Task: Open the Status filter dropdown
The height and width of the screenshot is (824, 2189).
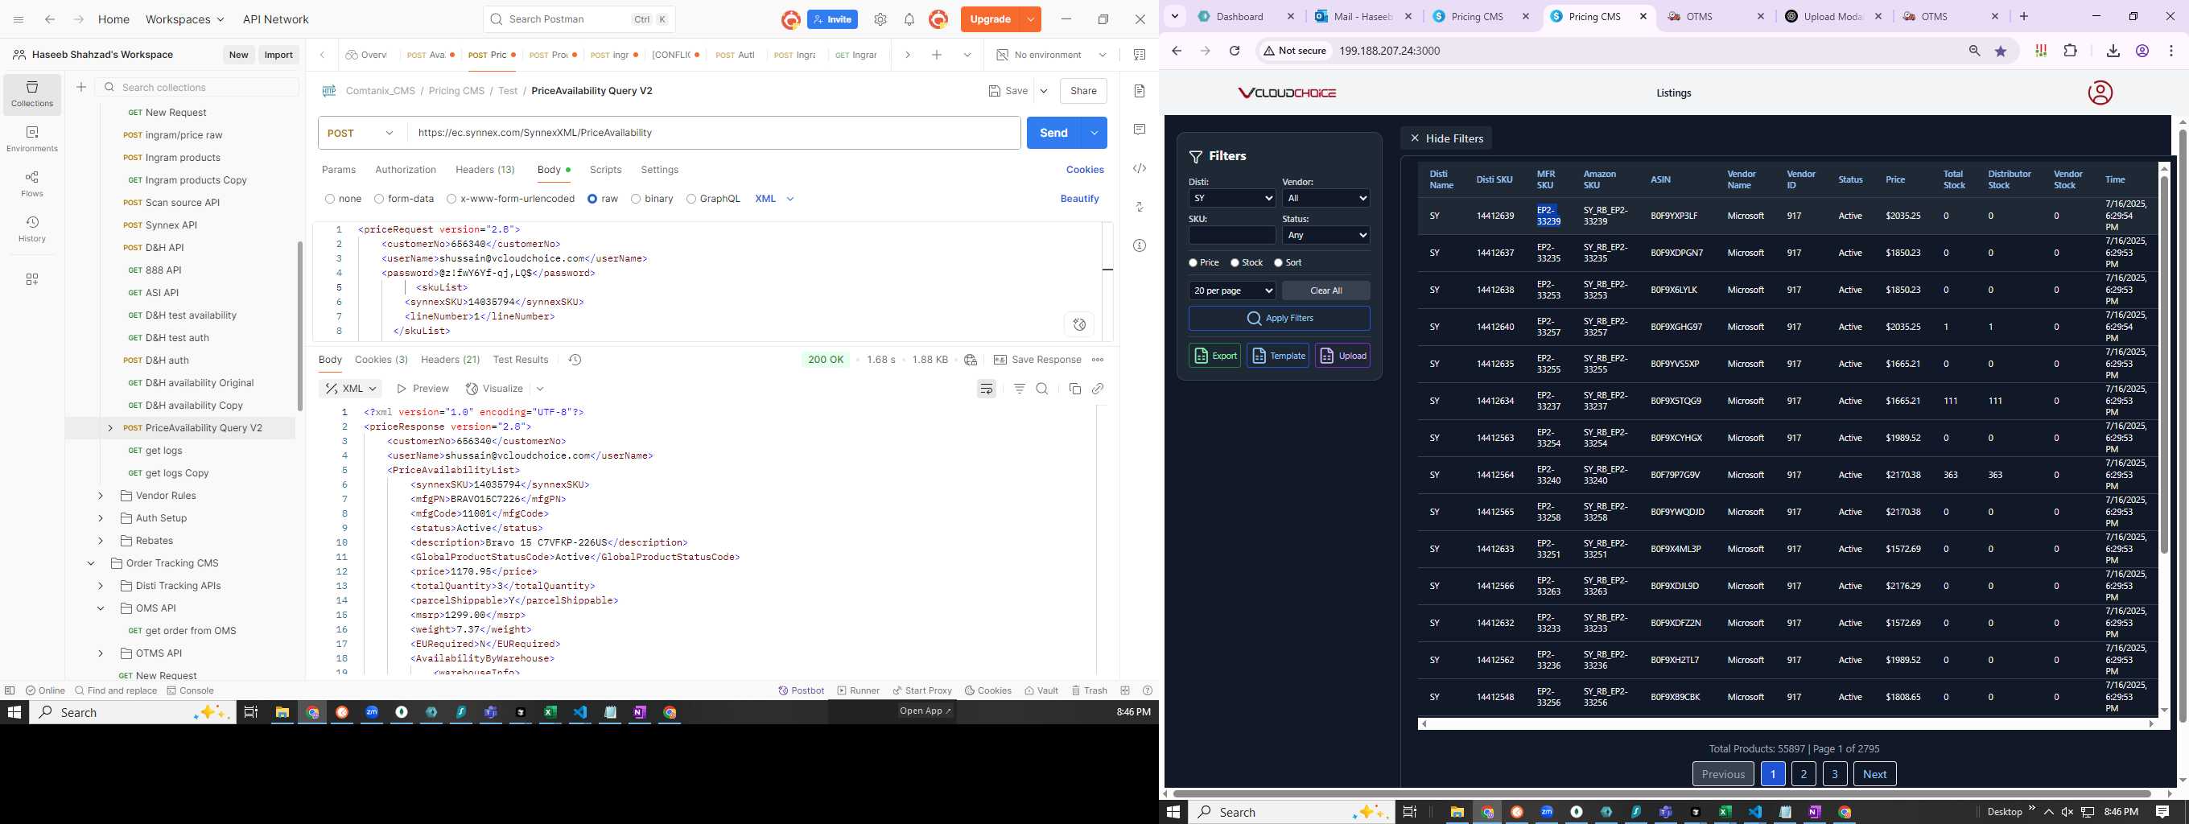Action: [x=1325, y=234]
